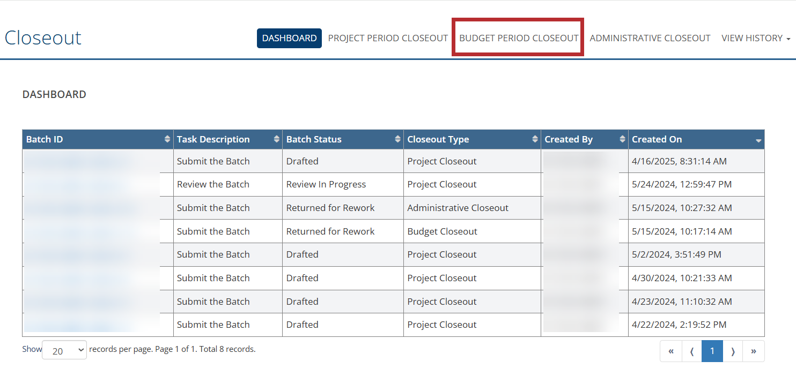Click Created By sort arrows
This screenshot has height=376, width=796.
coord(622,139)
